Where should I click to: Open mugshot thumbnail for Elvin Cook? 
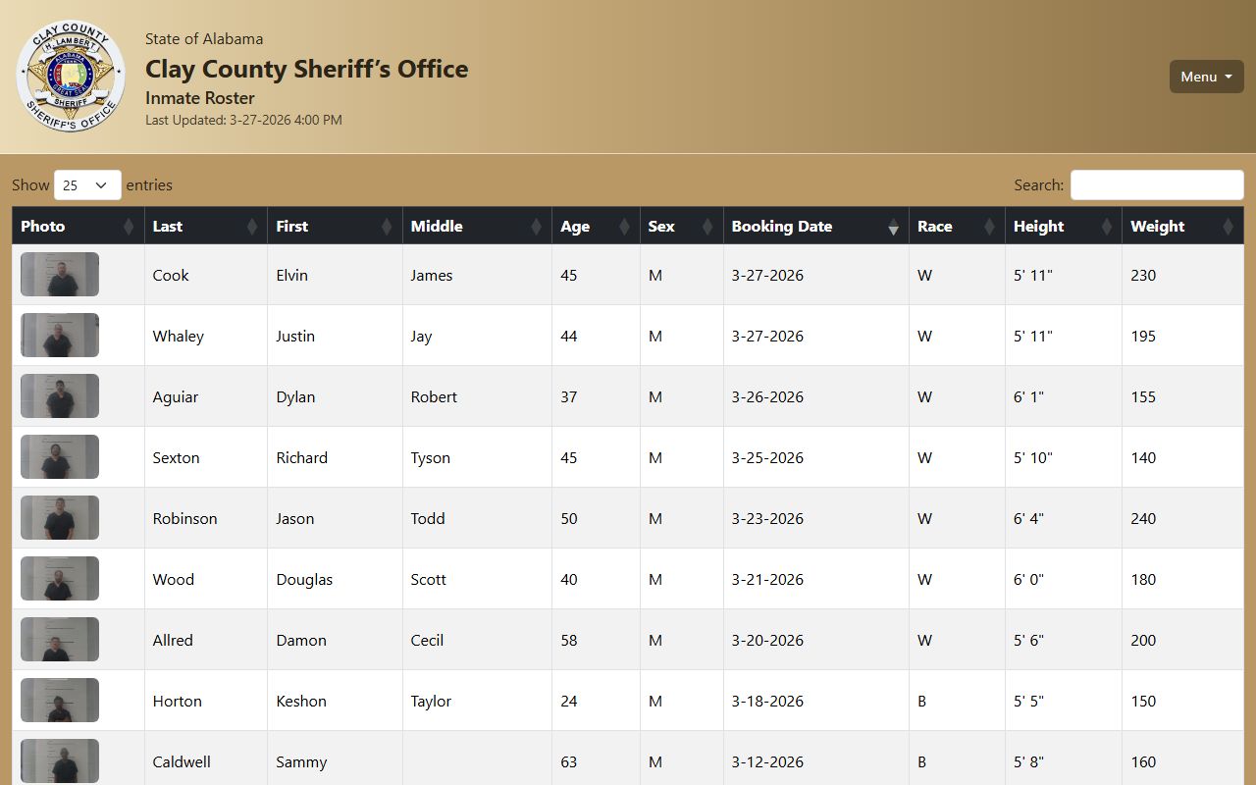[x=60, y=275]
